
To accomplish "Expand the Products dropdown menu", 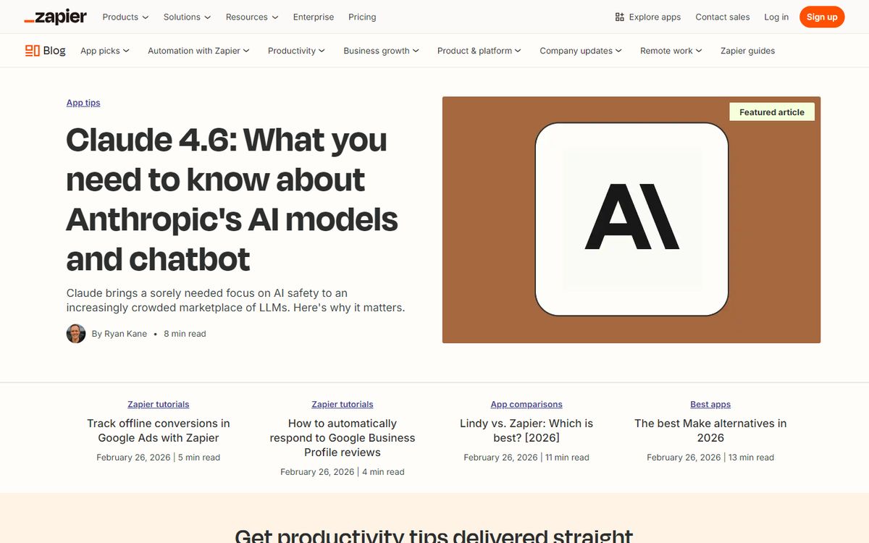I will tap(125, 17).
